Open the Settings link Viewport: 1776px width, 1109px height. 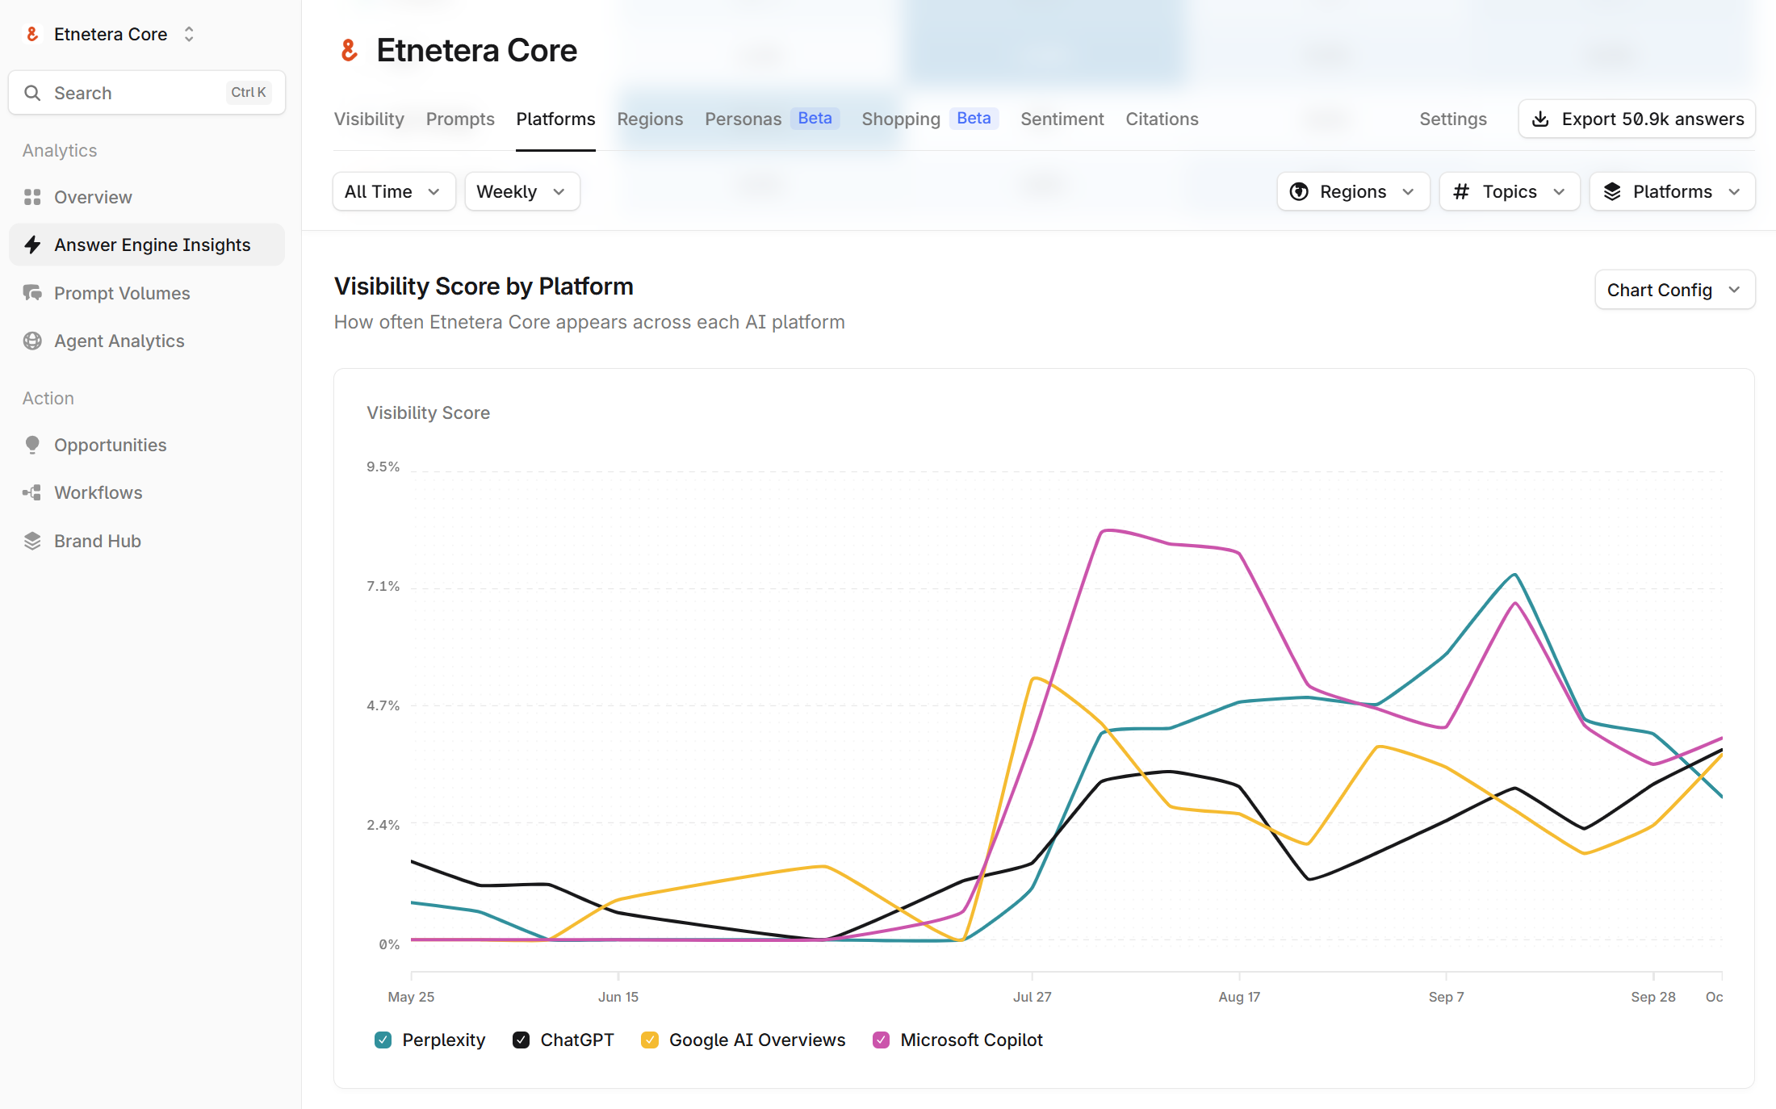pyautogui.click(x=1452, y=119)
